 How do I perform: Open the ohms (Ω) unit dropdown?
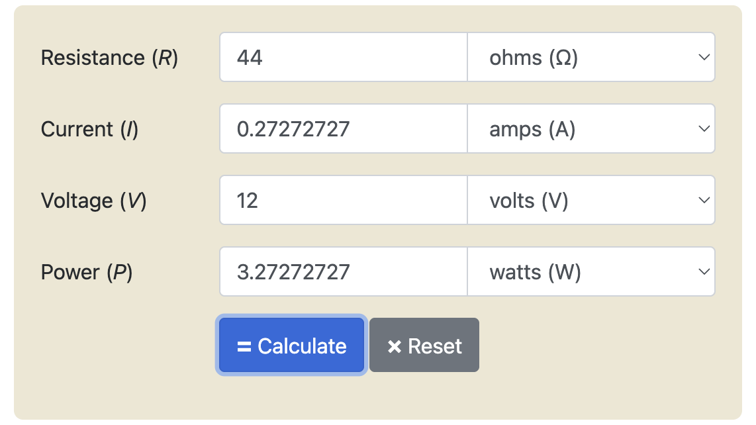click(591, 58)
